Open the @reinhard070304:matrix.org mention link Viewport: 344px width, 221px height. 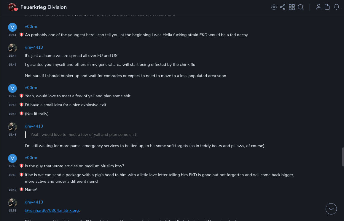52,210
